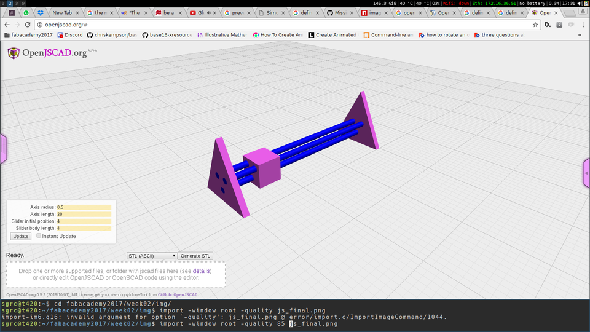This screenshot has height=332, width=590.
Task: Open the fabacademy2017 bookmark folder
Action: 28,34
